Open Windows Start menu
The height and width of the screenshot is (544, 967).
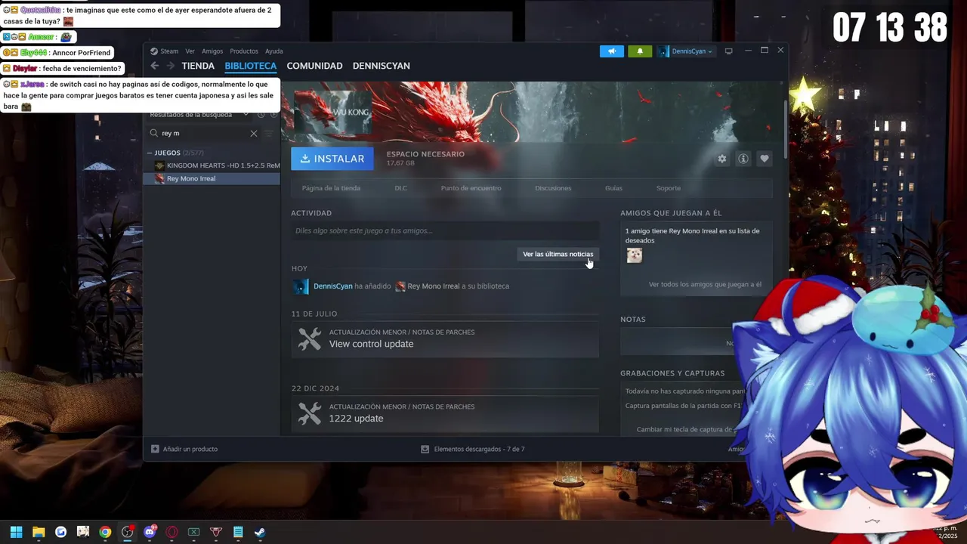tap(16, 532)
